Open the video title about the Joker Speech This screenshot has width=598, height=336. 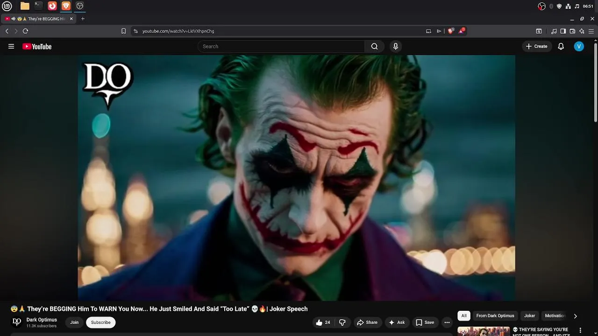(x=159, y=309)
